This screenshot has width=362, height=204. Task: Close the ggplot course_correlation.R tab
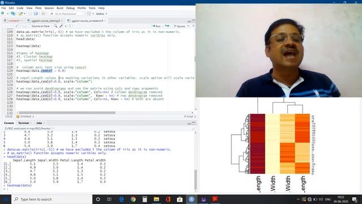pos(105,21)
